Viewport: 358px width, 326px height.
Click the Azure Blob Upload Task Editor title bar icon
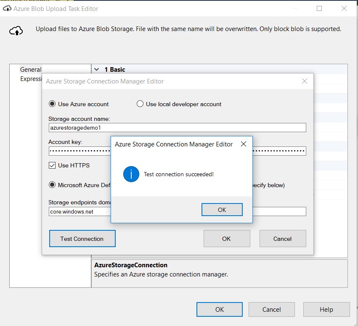click(x=6, y=8)
